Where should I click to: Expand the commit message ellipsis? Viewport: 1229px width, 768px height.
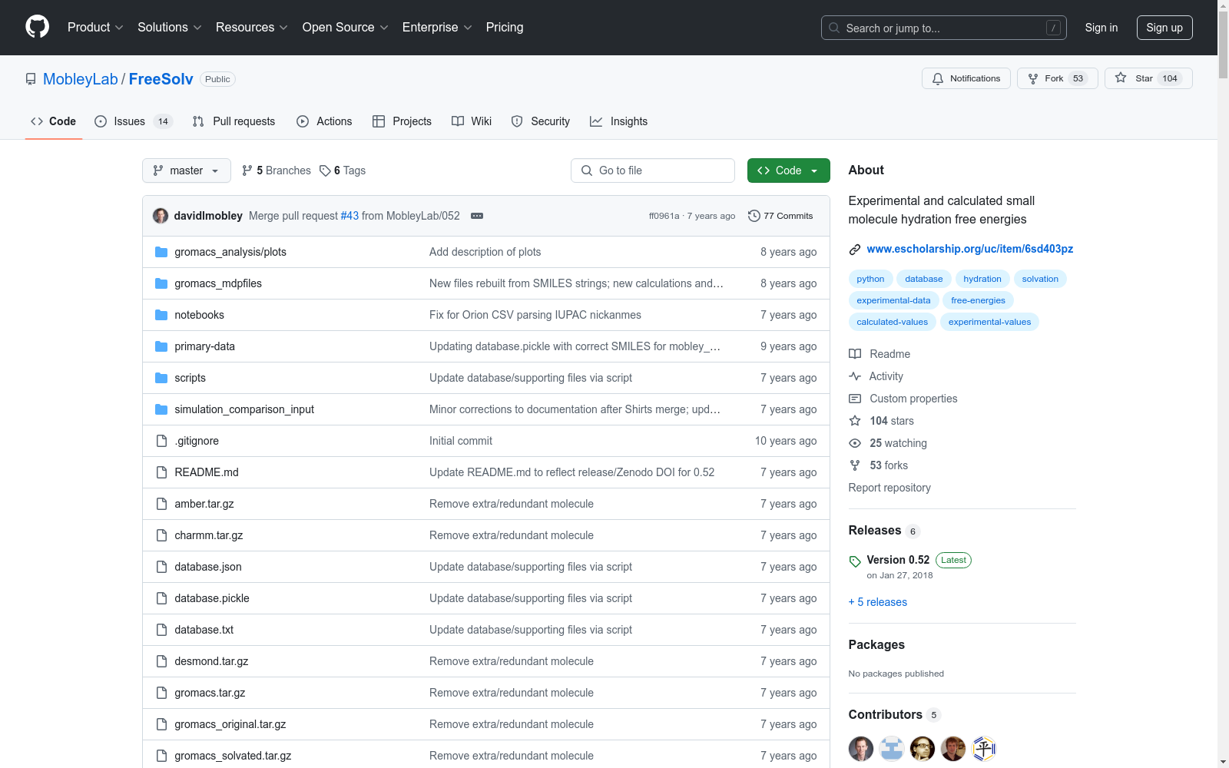477,216
